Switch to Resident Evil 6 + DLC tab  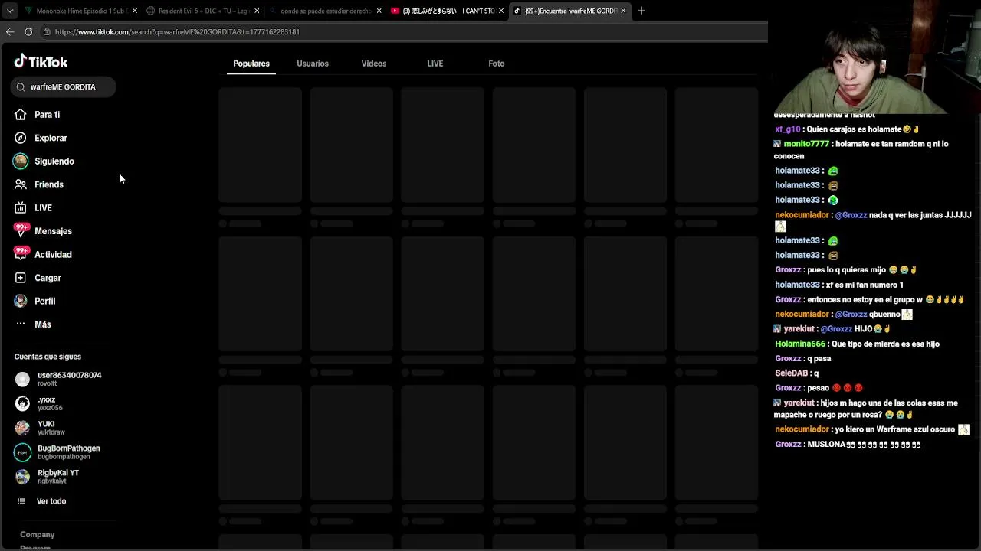pos(202,11)
